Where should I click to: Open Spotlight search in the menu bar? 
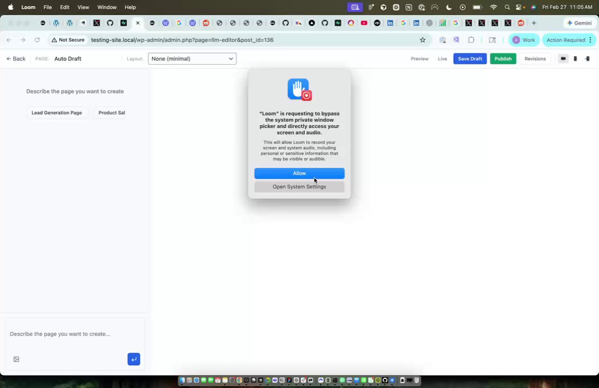pyautogui.click(x=507, y=7)
